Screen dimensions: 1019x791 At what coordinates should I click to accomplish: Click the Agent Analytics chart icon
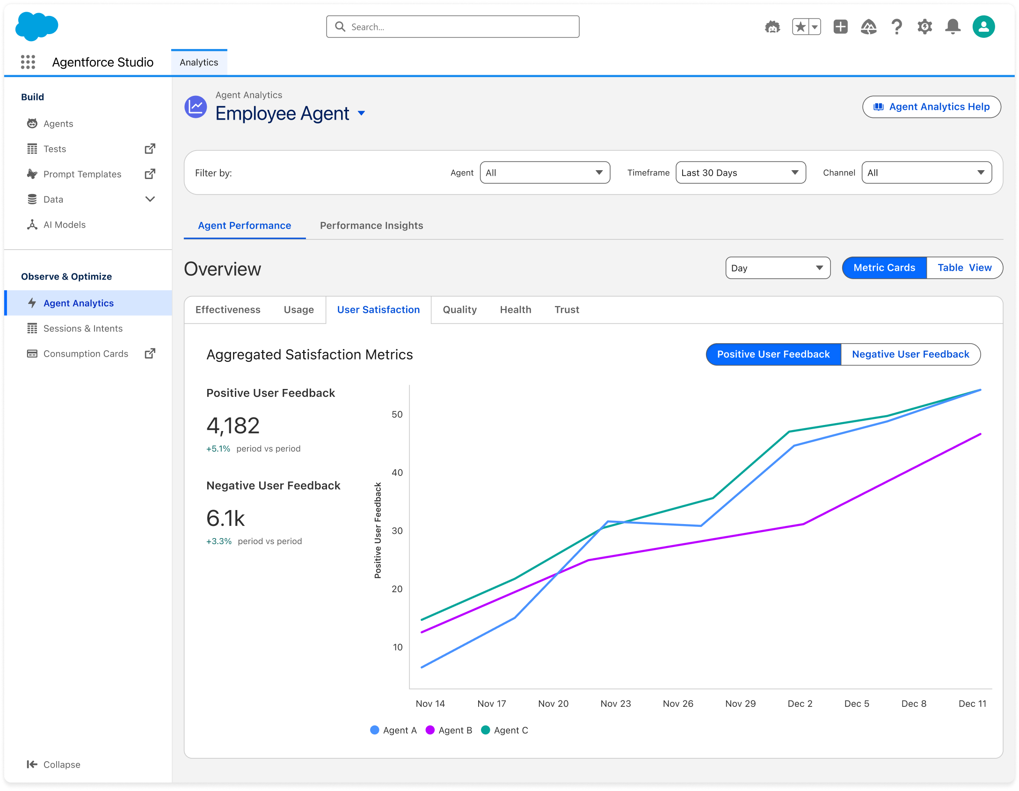click(196, 107)
